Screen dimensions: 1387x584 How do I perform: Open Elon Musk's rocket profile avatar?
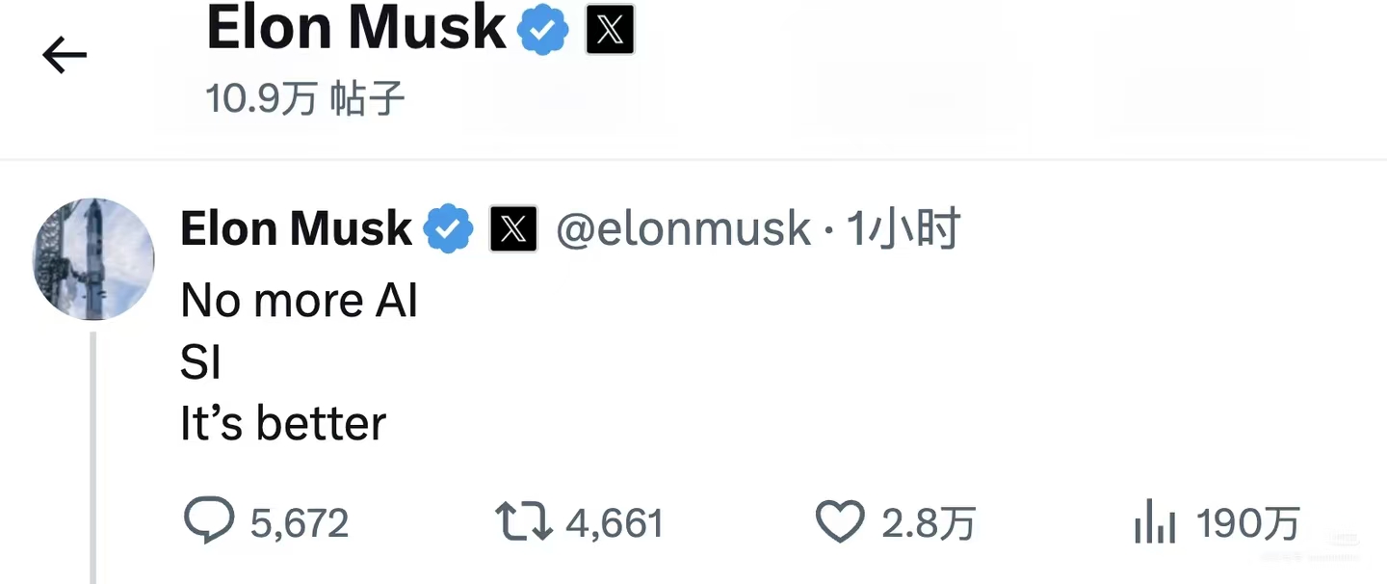(93, 259)
